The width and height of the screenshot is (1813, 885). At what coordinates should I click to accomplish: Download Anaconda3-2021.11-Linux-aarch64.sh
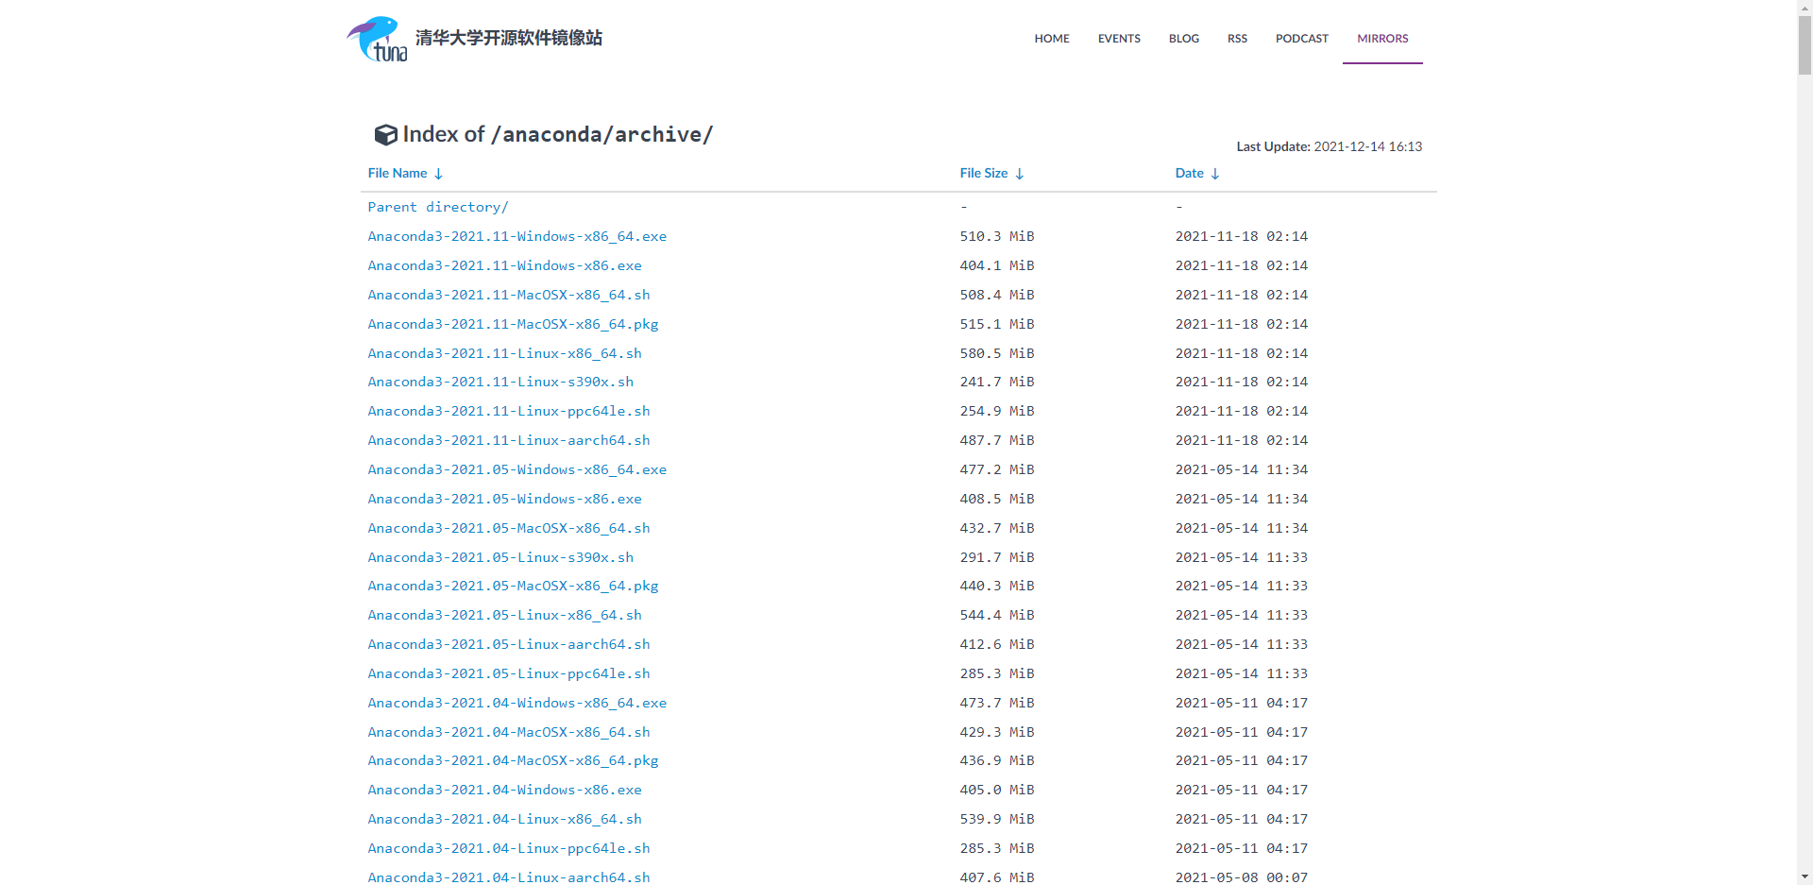pos(509,440)
